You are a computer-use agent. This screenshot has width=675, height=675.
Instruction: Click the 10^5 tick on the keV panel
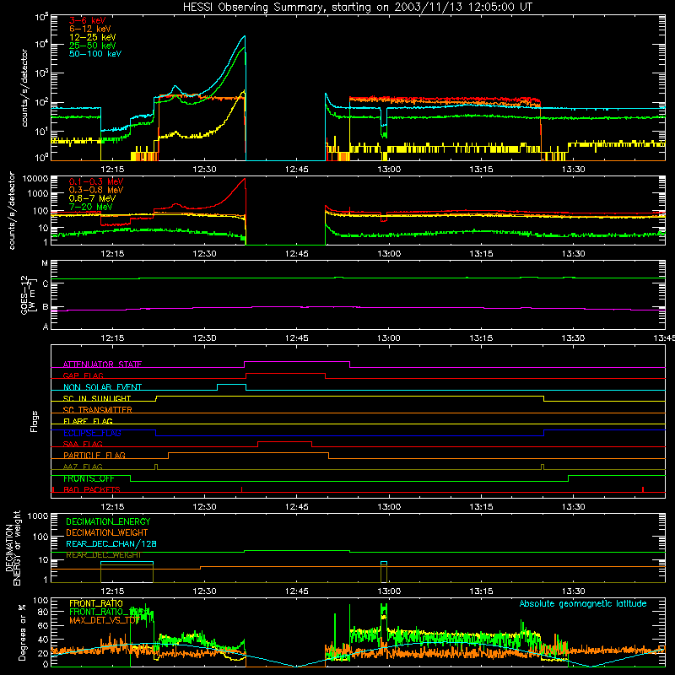(x=41, y=18)
